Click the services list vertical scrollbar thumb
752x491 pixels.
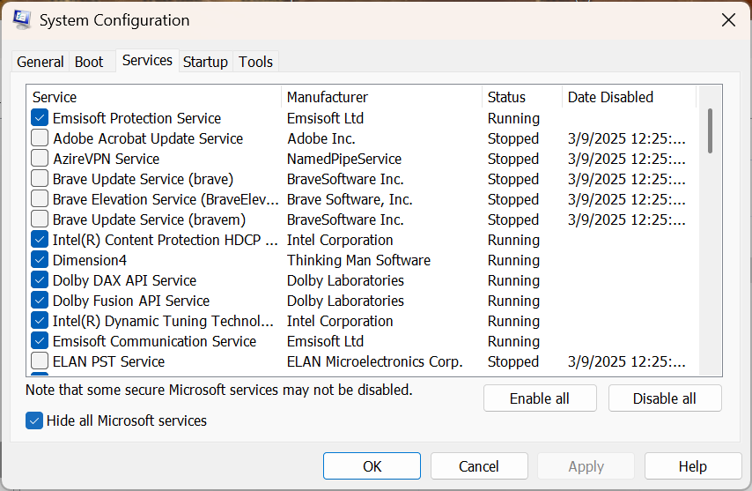711,131
